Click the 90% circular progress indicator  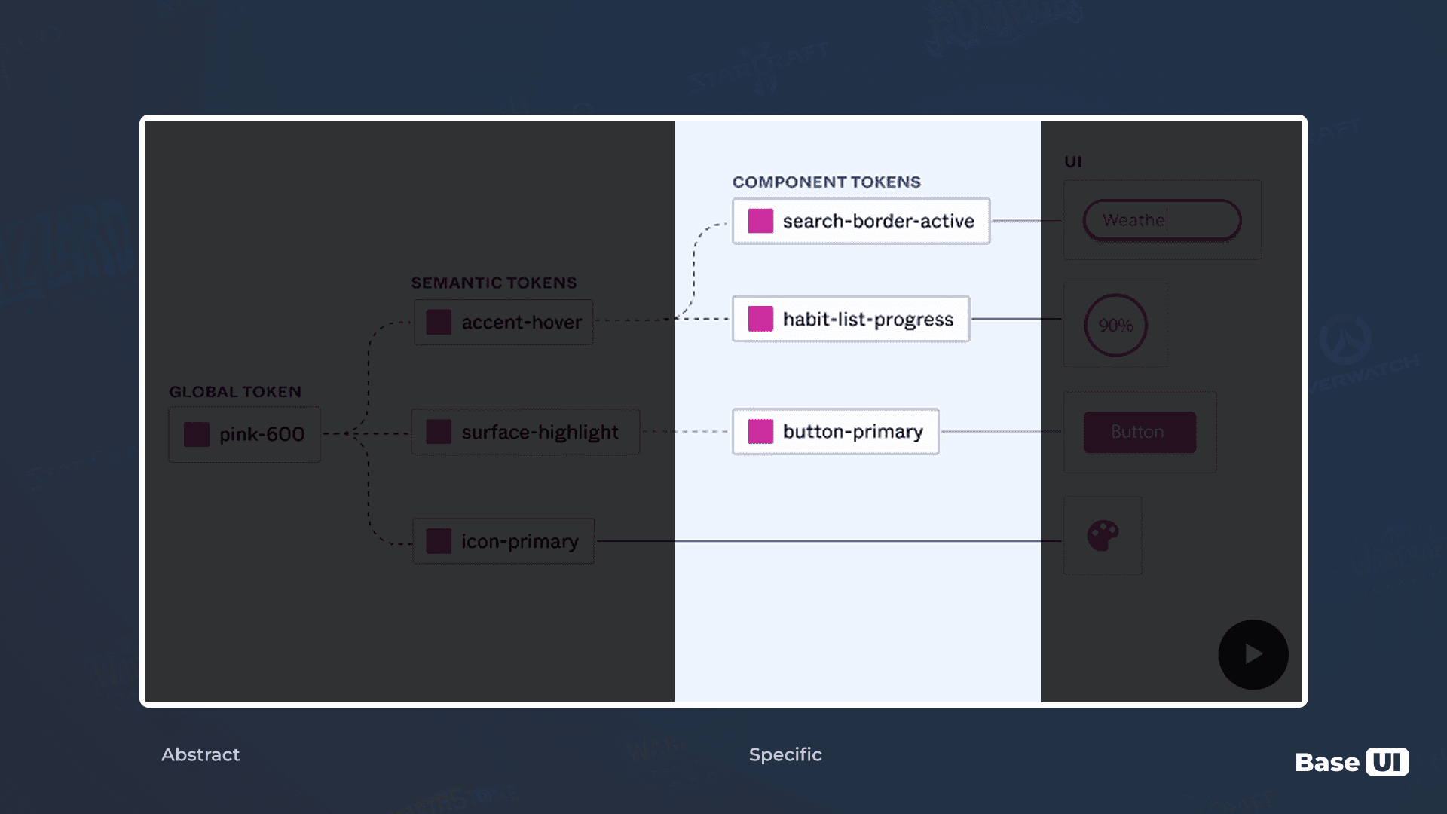(1115, 325)
